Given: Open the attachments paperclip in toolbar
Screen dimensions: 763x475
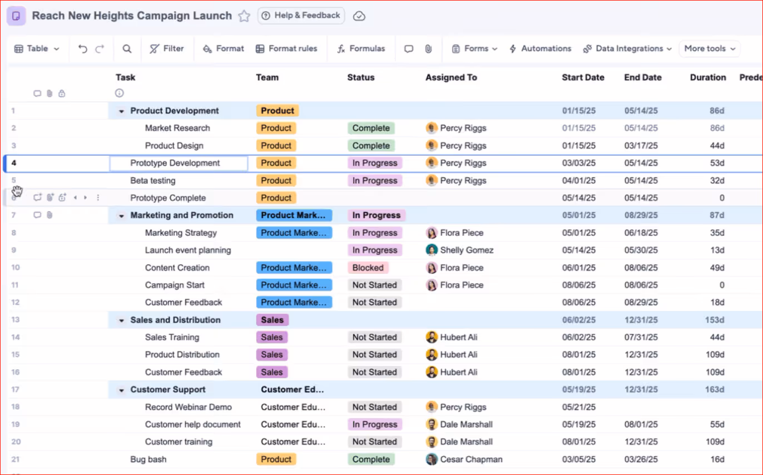Looking at the screenshot, I should [x=428, y=49].
